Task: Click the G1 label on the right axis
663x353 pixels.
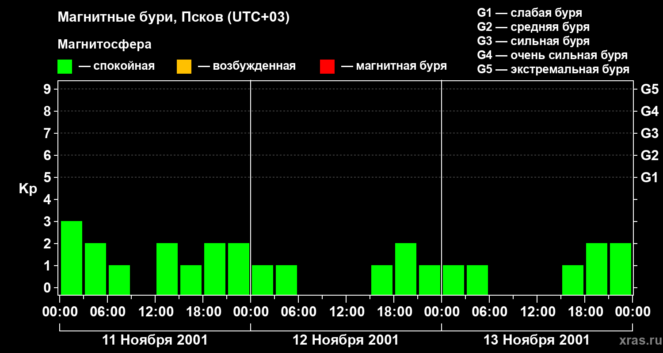Action: tap(650, 178)
